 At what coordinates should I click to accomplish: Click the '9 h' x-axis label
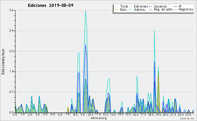(x=83, y=114)
